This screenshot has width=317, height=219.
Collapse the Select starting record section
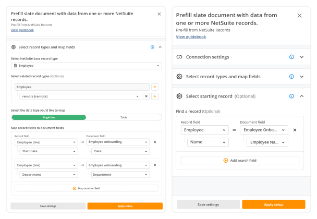click(x=302, y=96)
